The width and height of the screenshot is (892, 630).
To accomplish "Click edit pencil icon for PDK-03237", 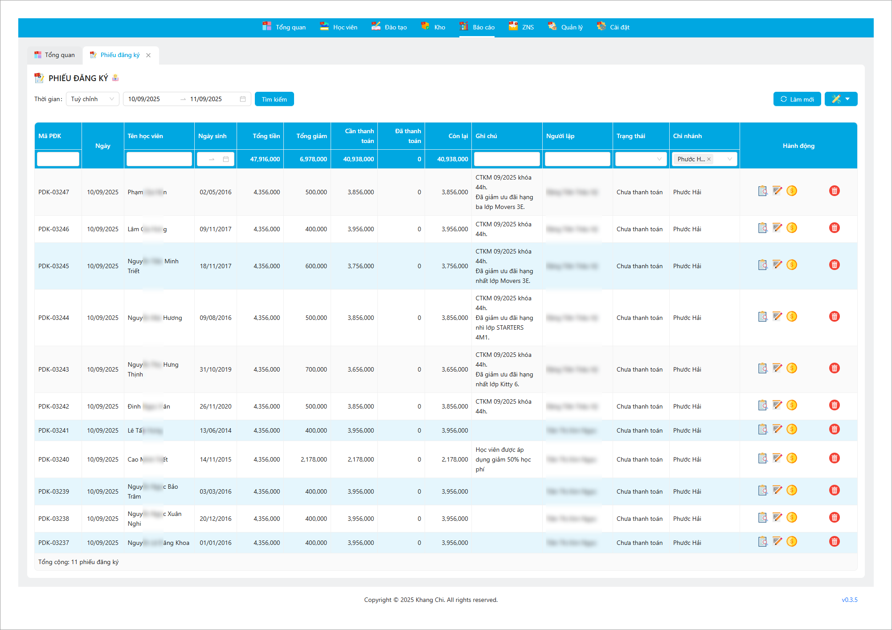I will (777, 542).
